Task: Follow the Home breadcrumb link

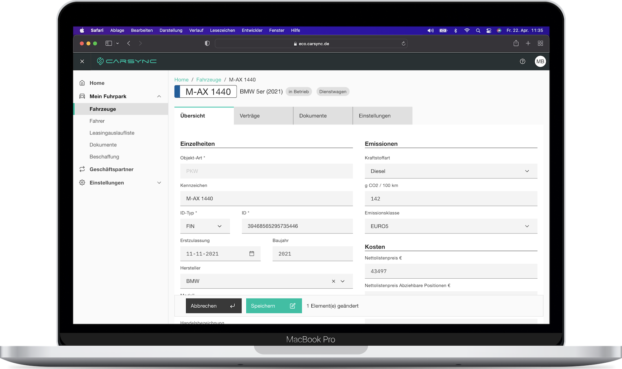Action: (181, 80)
